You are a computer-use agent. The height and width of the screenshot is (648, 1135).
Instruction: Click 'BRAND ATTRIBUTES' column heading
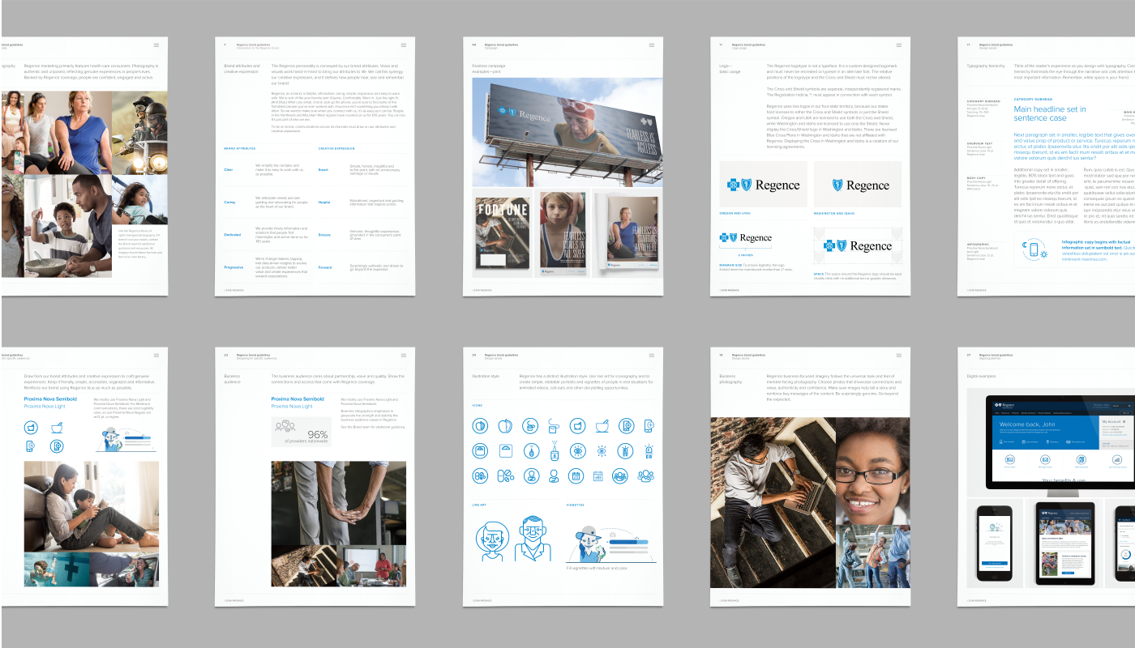pos(240,148)
